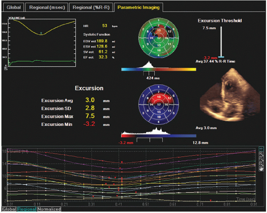Click the EDV est. value 189.8
Image resolution: width=267 pixels, height=213 pixels.
(x=102, y=41)
